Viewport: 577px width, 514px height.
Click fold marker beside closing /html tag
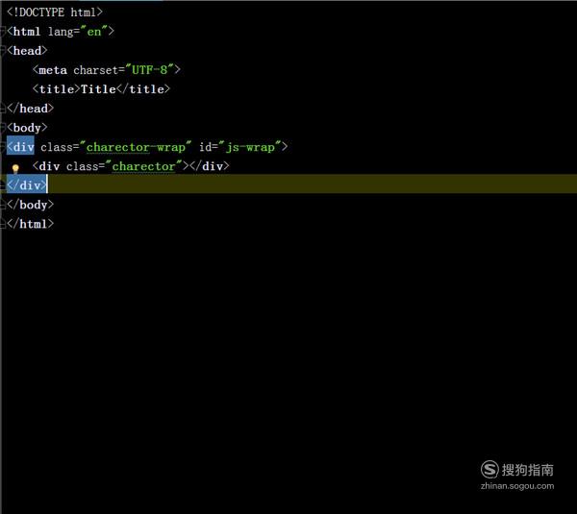(3, 224)
